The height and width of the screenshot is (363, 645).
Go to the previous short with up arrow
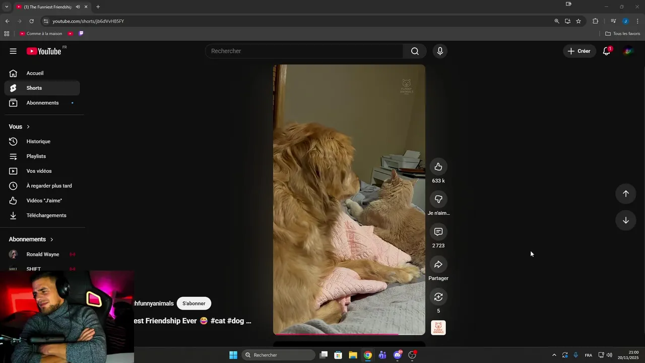click(x=626, y=194)
